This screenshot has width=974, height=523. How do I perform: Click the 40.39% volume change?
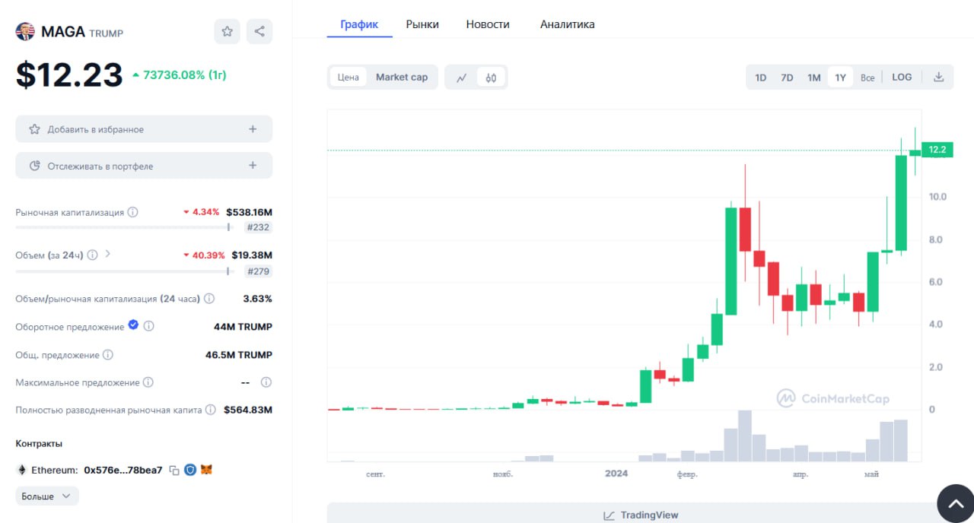(x=204, y=255)
